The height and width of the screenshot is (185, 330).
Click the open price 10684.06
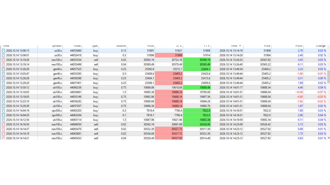pos(149,87)
